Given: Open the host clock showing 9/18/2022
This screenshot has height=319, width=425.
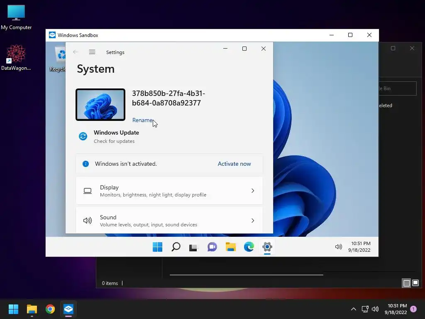Looking at the screenshot, I should click(396, 309).
